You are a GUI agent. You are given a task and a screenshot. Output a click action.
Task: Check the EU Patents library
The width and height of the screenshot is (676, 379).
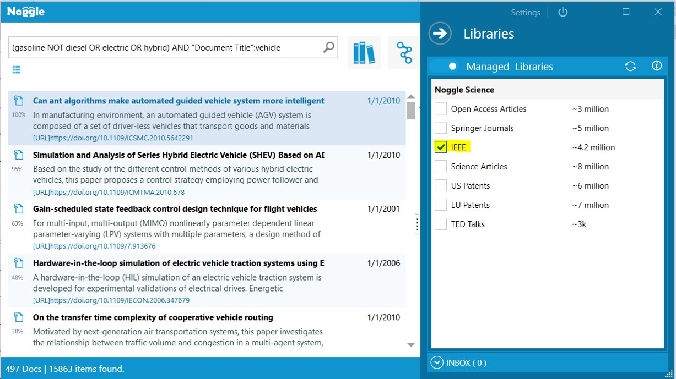(441, 205)
